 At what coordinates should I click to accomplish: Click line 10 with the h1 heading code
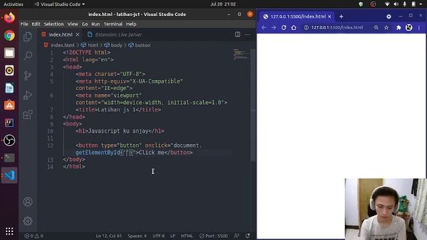[120, 131]
